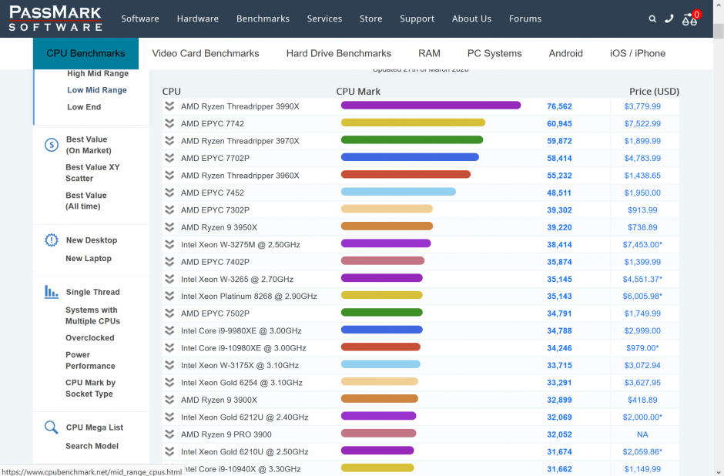Expand details for AMD EPYC 7402P row
Viewport: 724px width, 476px height.
coord(169,262)
